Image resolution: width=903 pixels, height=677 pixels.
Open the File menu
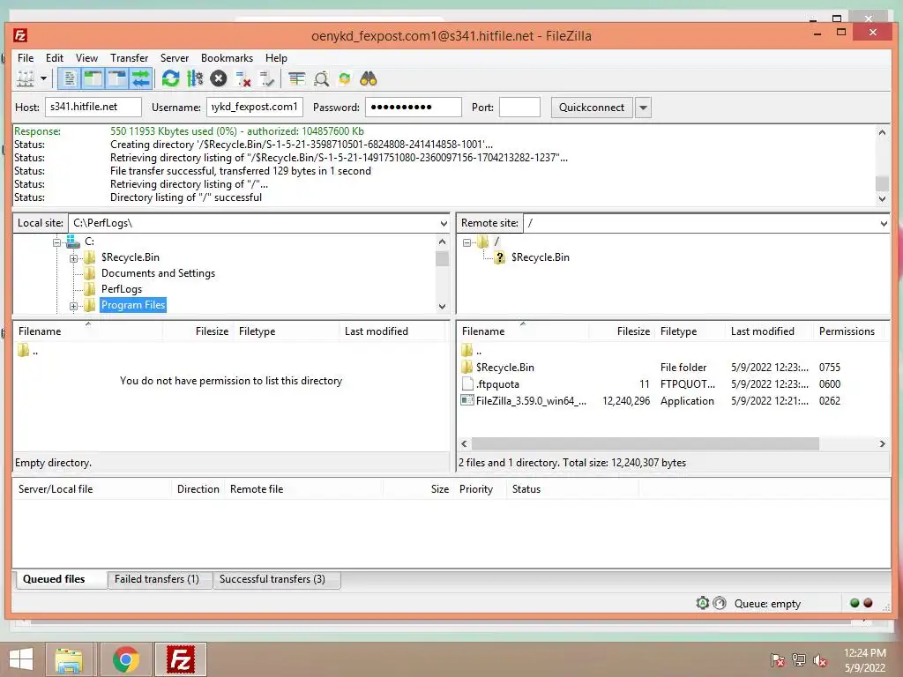[x=26, y=58]
